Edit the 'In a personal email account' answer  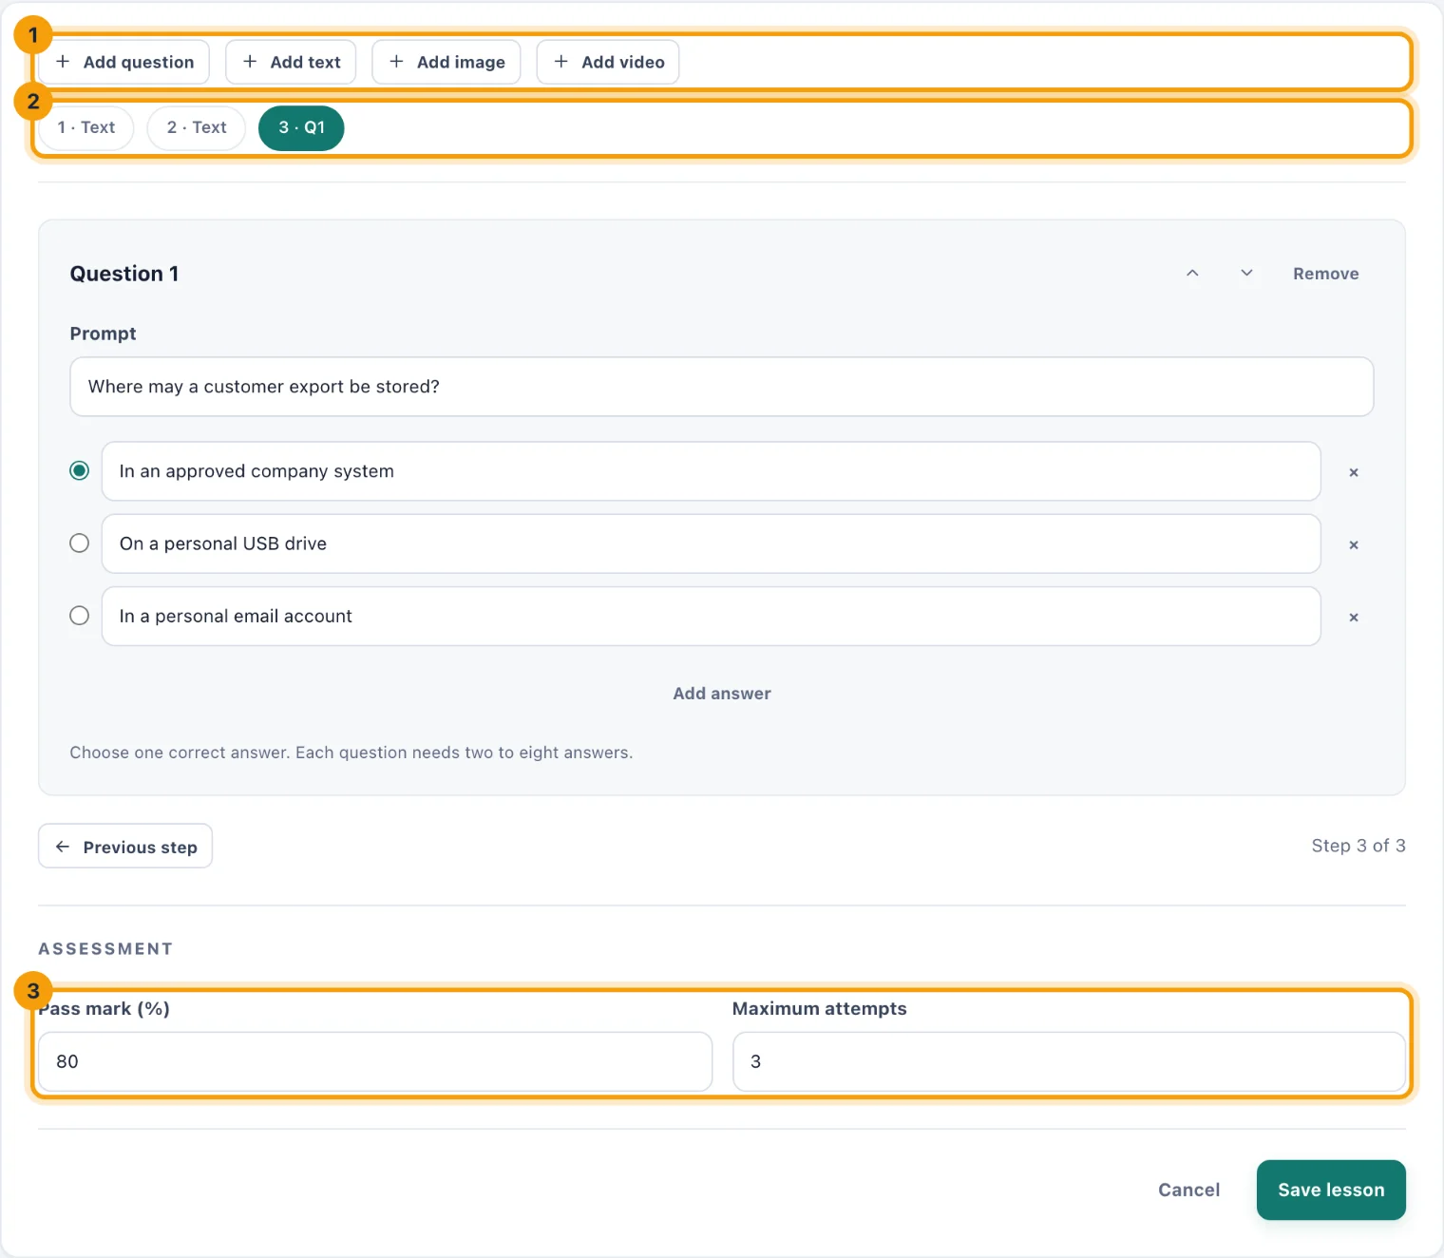[x=711, y=616]
